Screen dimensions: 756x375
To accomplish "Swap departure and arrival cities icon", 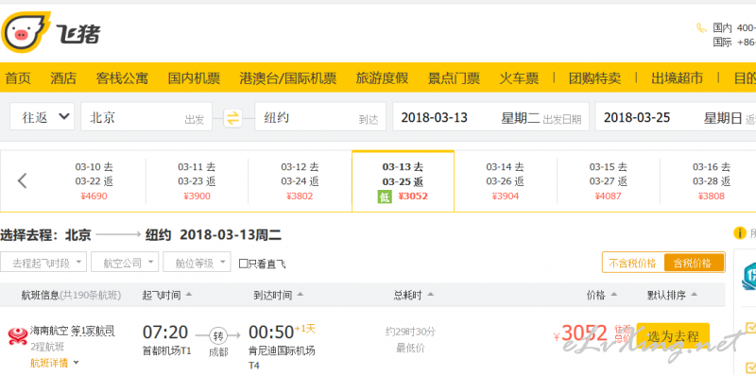I will pos(232,118).
